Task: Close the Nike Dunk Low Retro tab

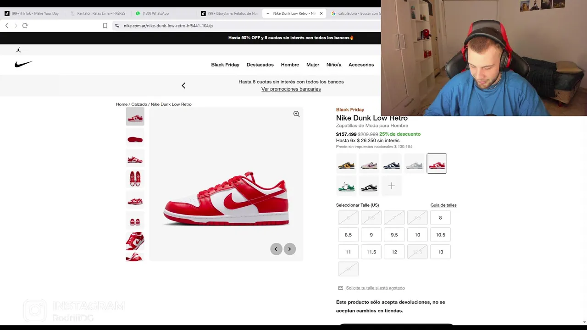Action: coord(321,13)
